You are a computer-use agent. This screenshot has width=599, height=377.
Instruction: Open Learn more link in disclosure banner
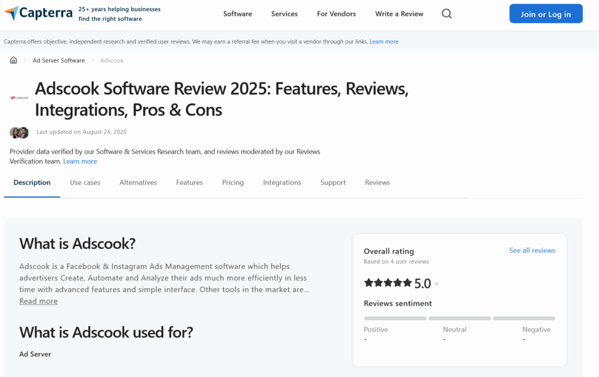click(384, 41)
